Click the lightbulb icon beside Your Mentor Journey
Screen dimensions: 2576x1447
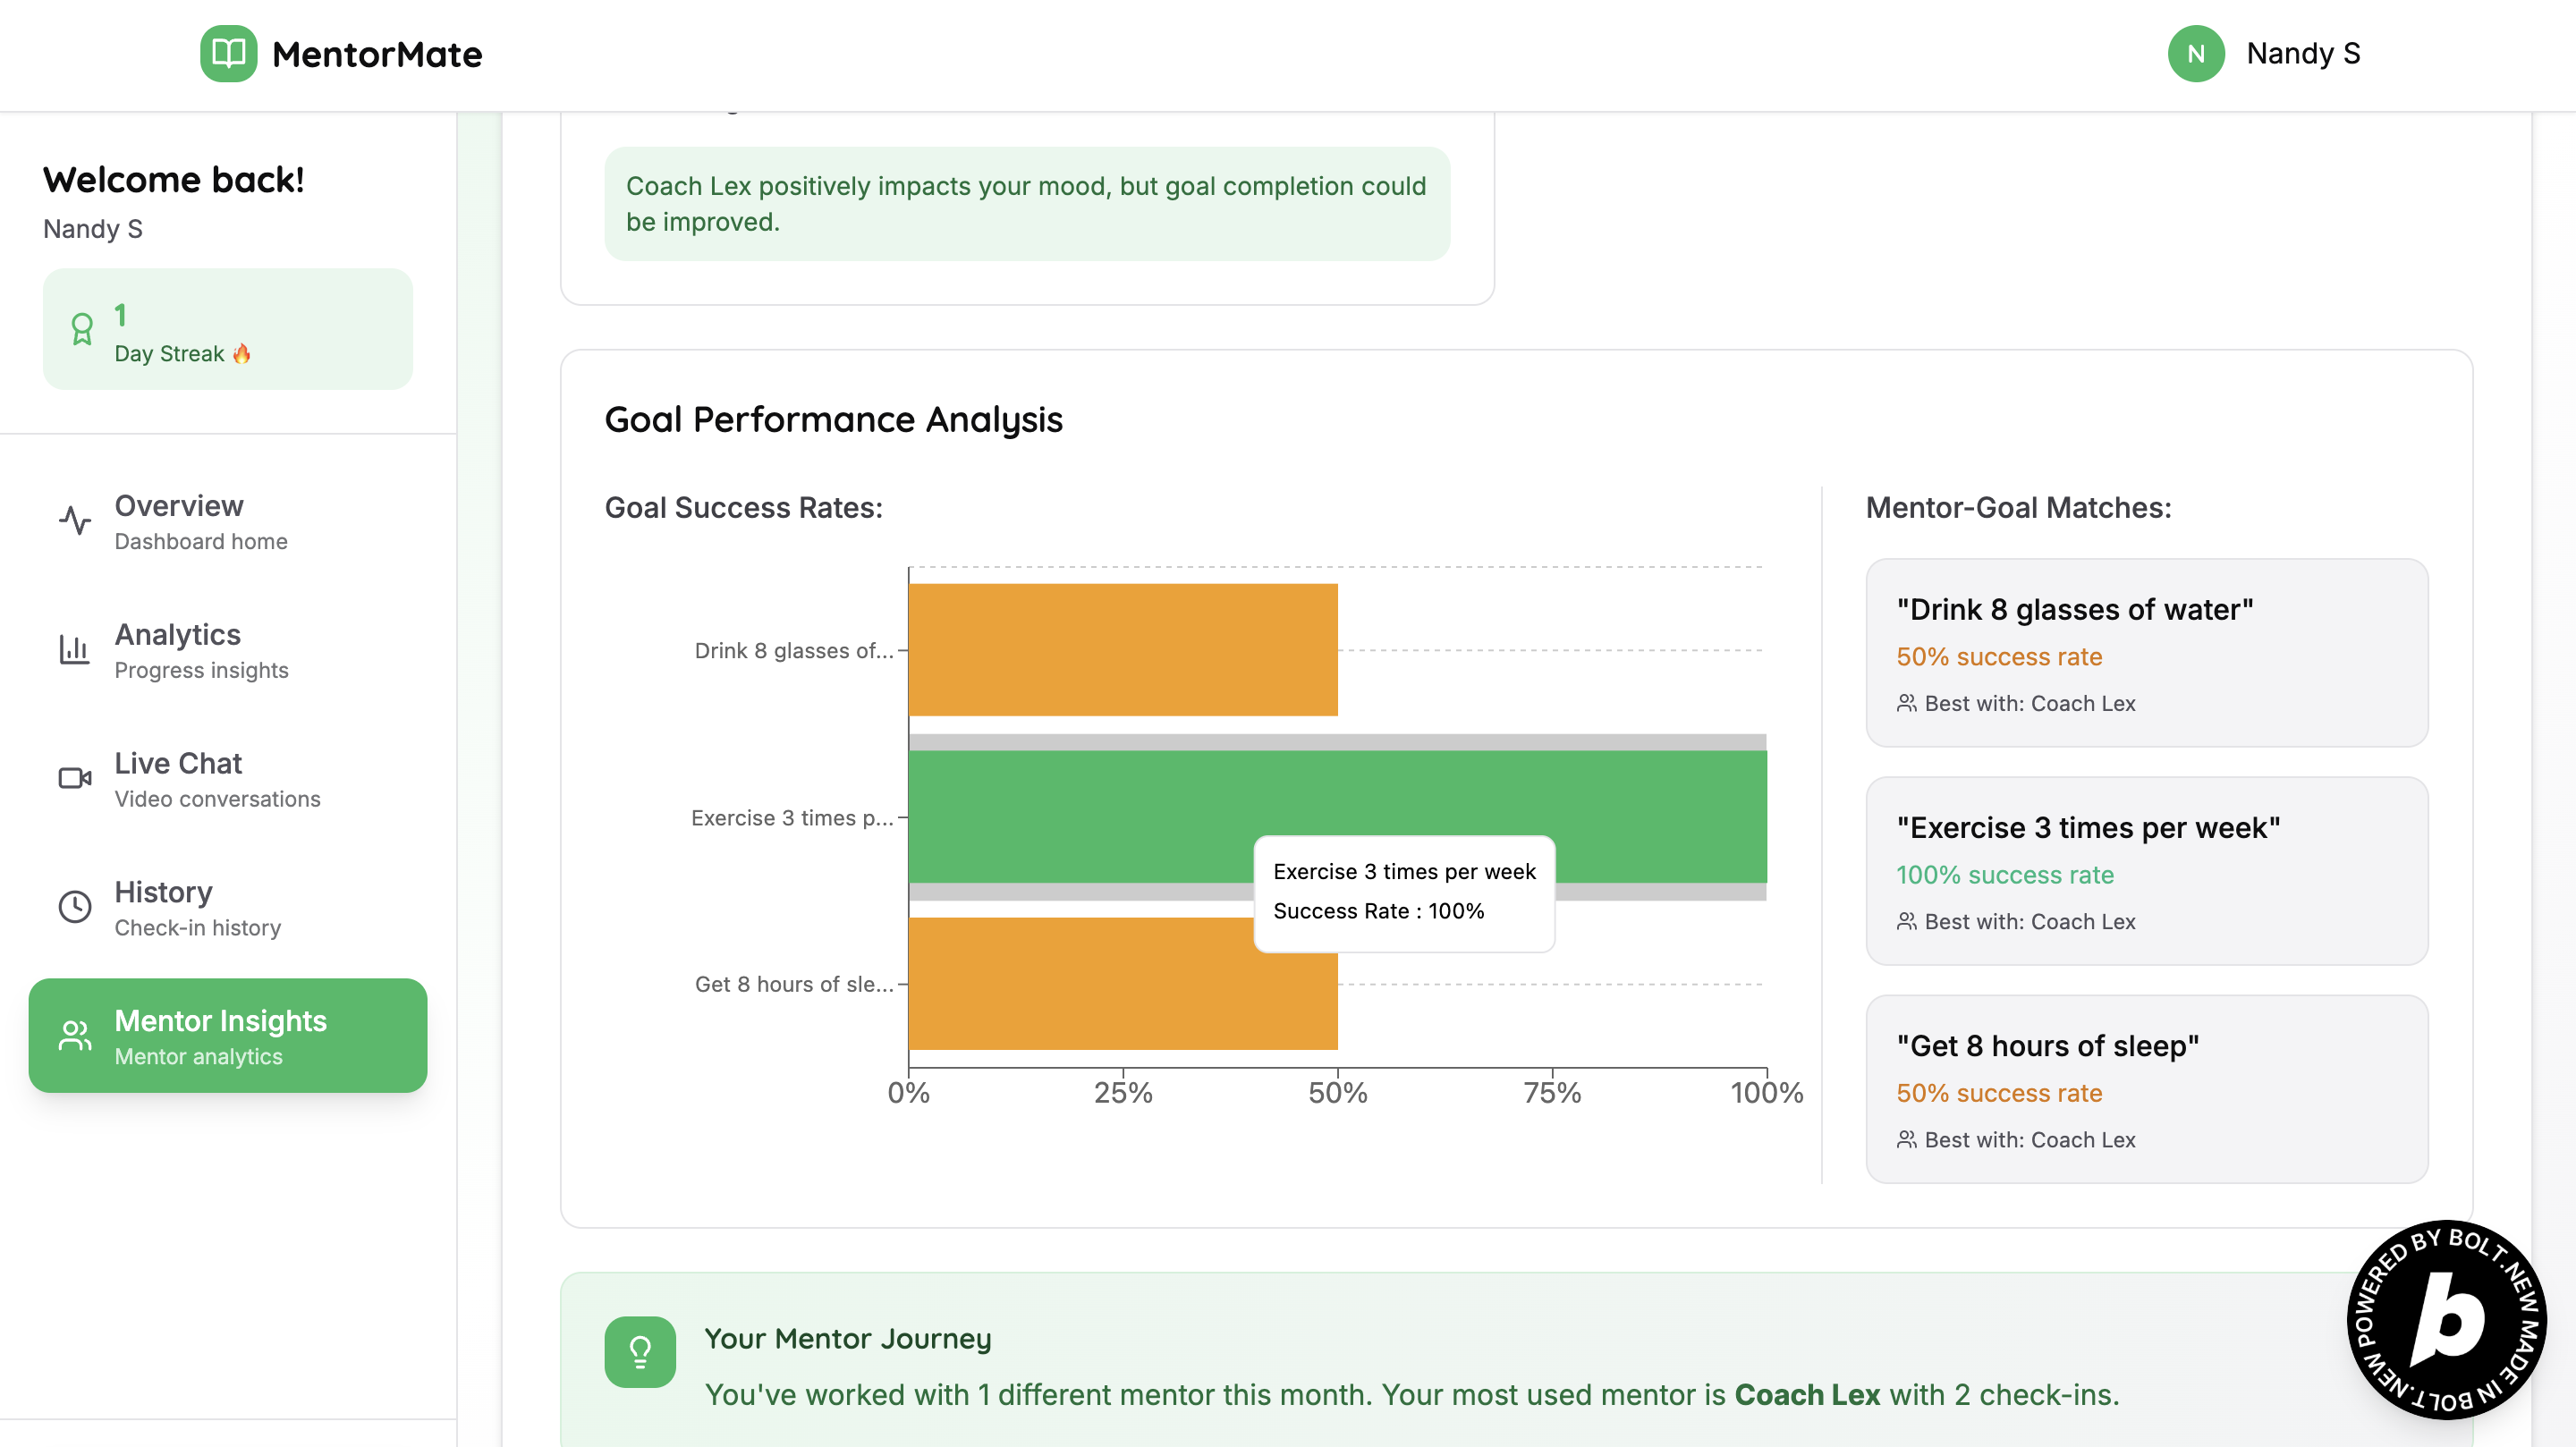click(640, 1352)
